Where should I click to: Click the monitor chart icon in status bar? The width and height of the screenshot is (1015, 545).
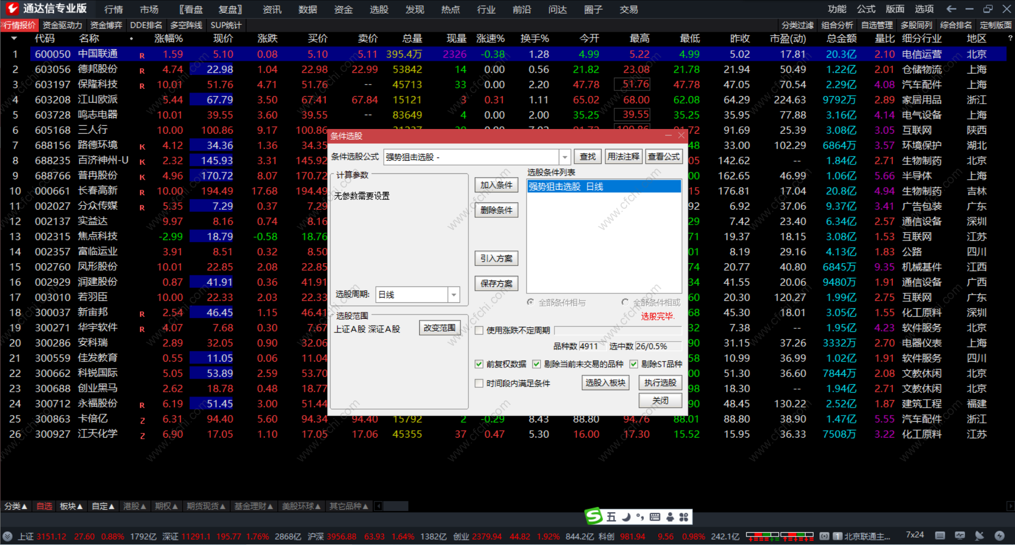click(x=960, y=535)
